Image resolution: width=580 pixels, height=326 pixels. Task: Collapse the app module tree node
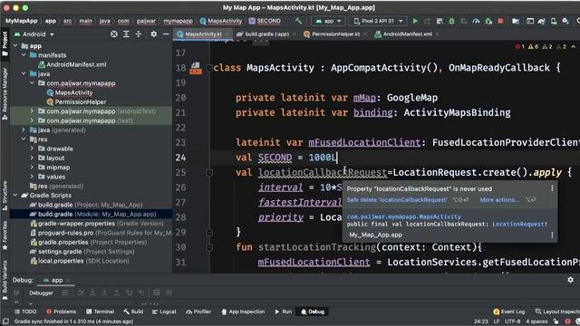[x=15, y=46]
